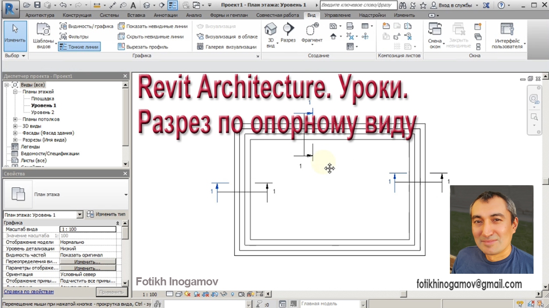549x308 pixels.
Task: Switch to Конструкция ribbon tab
Action: click(x=77, y=15)
